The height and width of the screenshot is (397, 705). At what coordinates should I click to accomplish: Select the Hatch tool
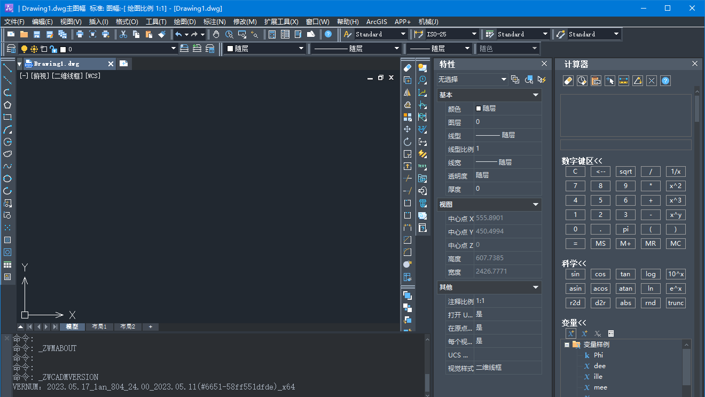pyautogui.click(x=7, y=240)
